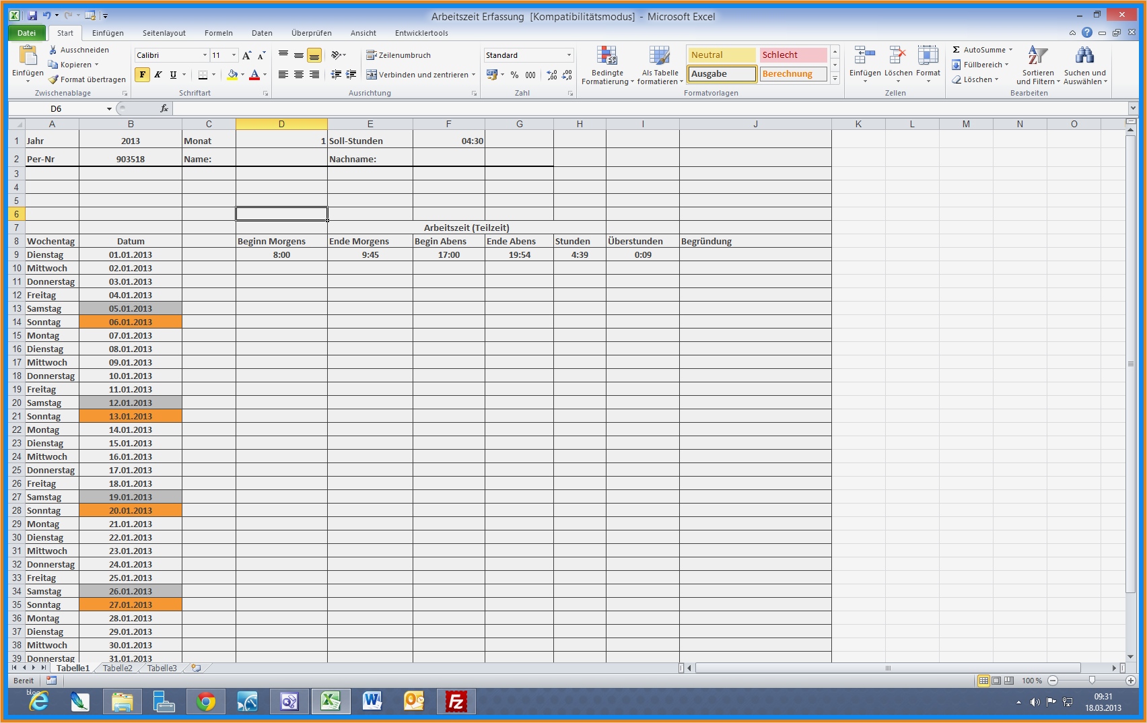Viewport: 1147px width, 723px height.
Task: Open the font color dropdown arrow
Action: [x=263, y=75]
